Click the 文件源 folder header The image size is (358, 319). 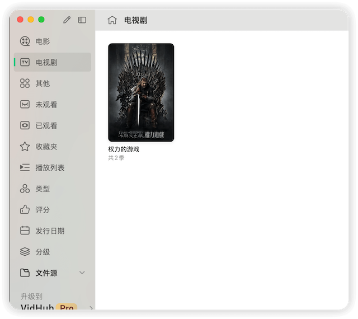(46, 273)
